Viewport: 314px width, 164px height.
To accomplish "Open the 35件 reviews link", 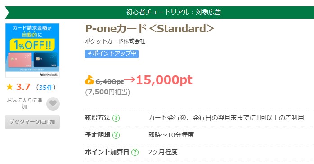I will (x=46, y=88).
